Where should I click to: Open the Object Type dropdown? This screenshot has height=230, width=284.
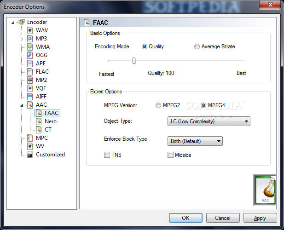(x=209, y=121)
